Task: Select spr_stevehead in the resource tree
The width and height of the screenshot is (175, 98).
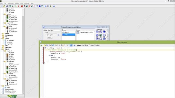Action: coord(13,28)
